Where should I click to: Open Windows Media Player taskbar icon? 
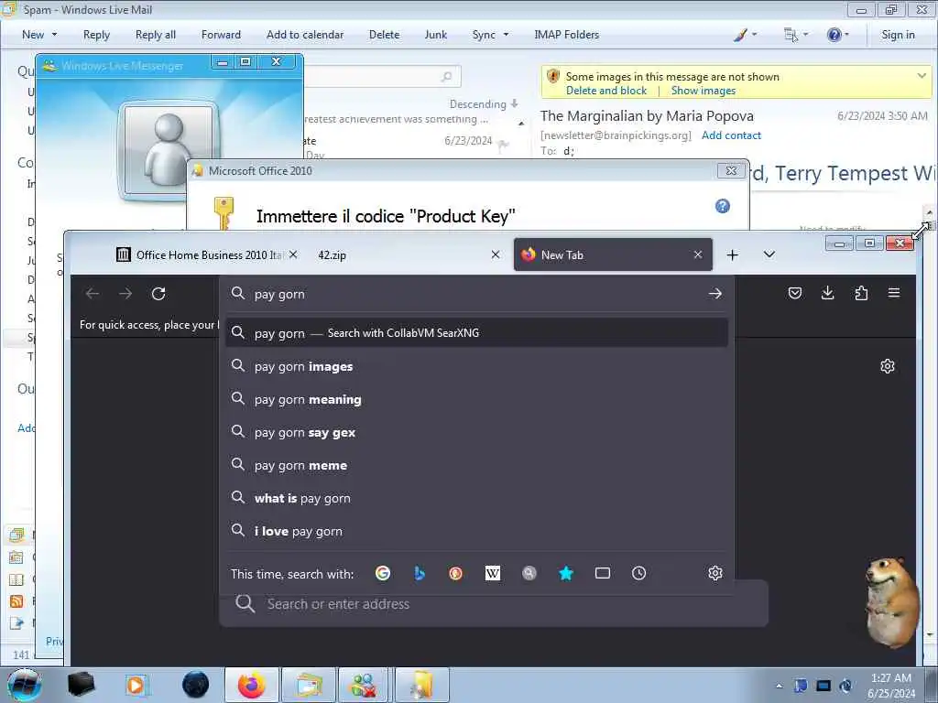click(x=136, y=685)
